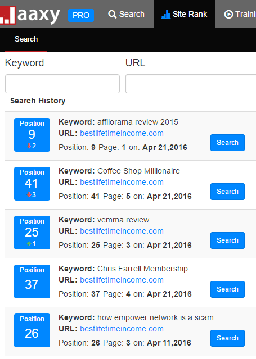This screenshot has width=256, height=359.
Task: Click Search button for how empower network is a scam
Action: tap(227, 338)
